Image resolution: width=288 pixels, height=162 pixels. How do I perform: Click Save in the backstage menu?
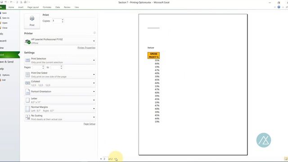pyautogui.click(x=4, y=13)
